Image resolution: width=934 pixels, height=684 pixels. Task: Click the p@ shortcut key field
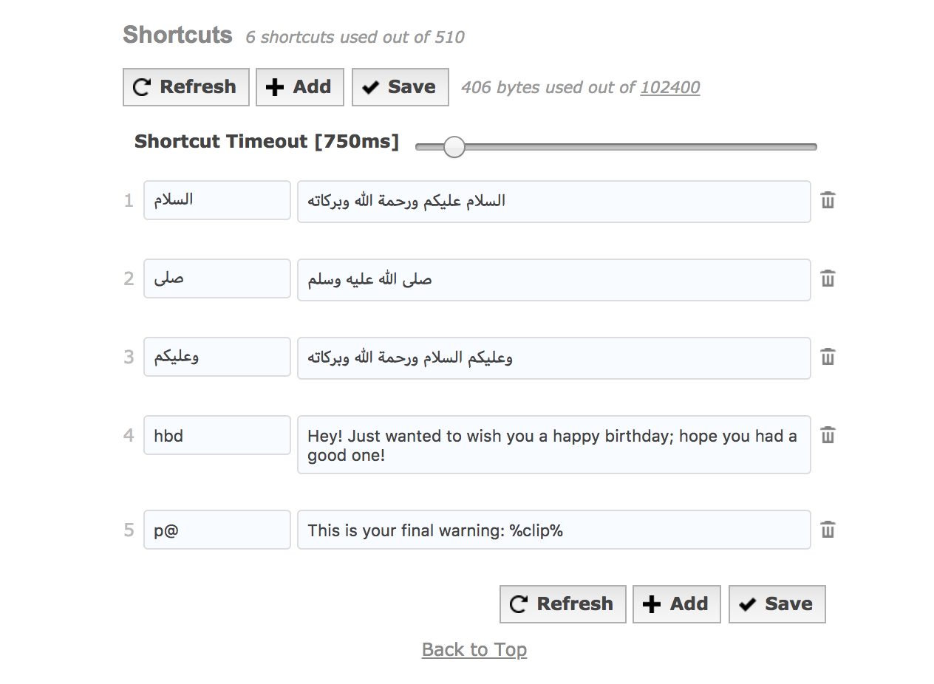tap(217, 530)
